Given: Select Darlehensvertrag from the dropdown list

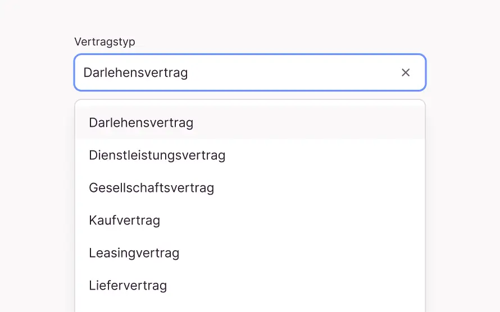Looking at the screenshot, I should 141,123.
